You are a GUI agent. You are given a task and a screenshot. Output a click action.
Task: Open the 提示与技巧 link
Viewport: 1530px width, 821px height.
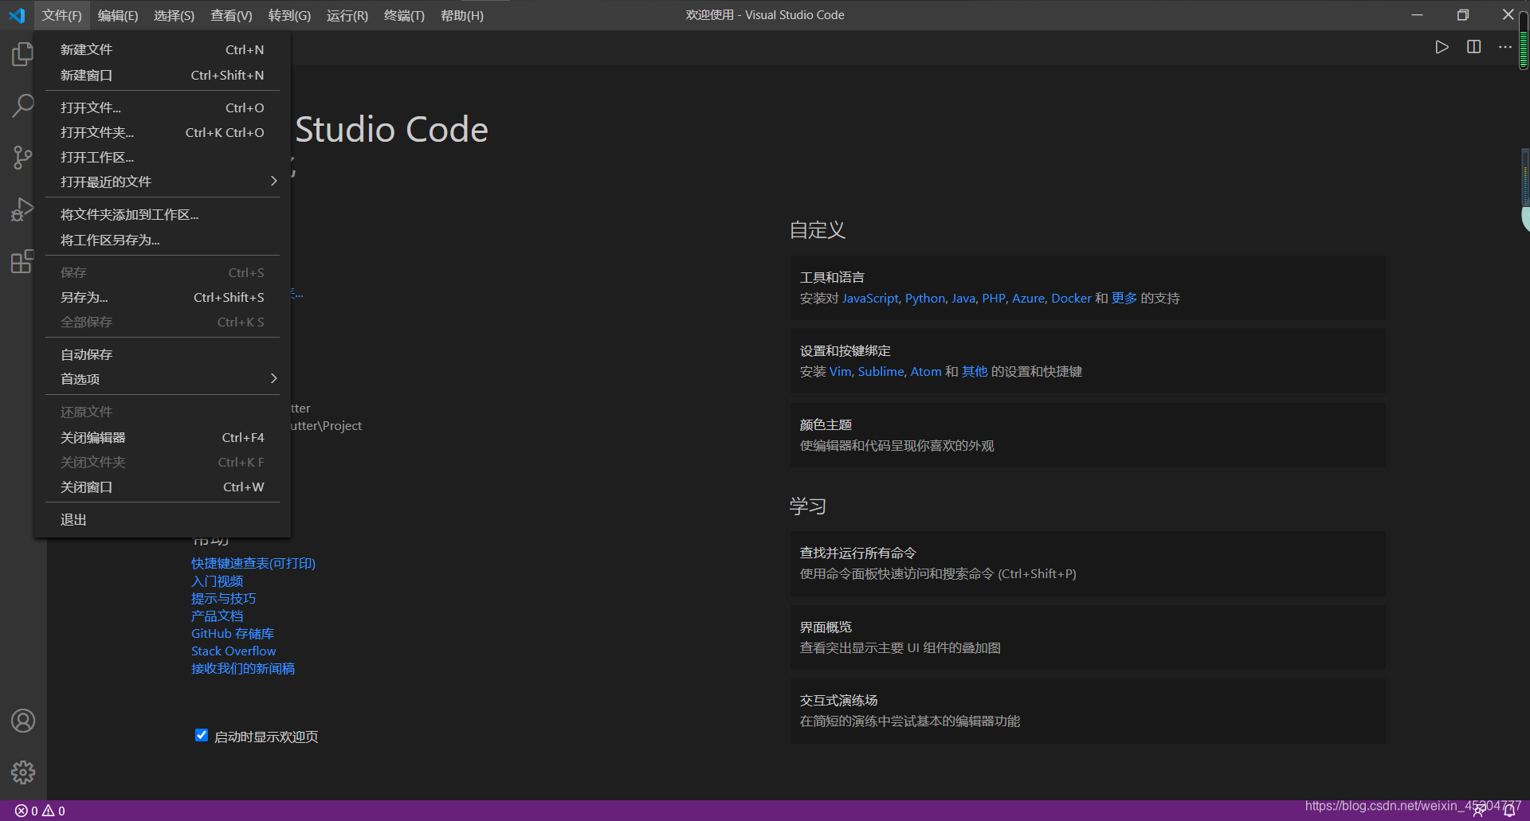pos(223,598)
